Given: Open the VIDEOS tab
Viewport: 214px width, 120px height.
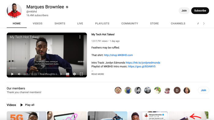Looking at the screenshot, I should tap(38, 23).
